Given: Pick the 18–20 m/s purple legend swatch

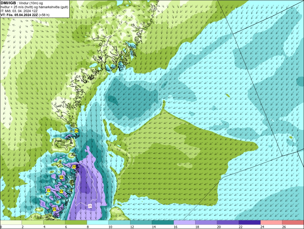Looking at the screenshot, I should 206,222.
